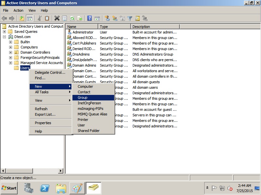This screenshot has height=195, width=261.
Task: Select the Administrator user entry
Action: pyautogui.click(x=83, y=32)
